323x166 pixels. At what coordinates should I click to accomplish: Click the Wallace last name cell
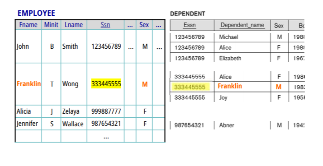point(73,124)
